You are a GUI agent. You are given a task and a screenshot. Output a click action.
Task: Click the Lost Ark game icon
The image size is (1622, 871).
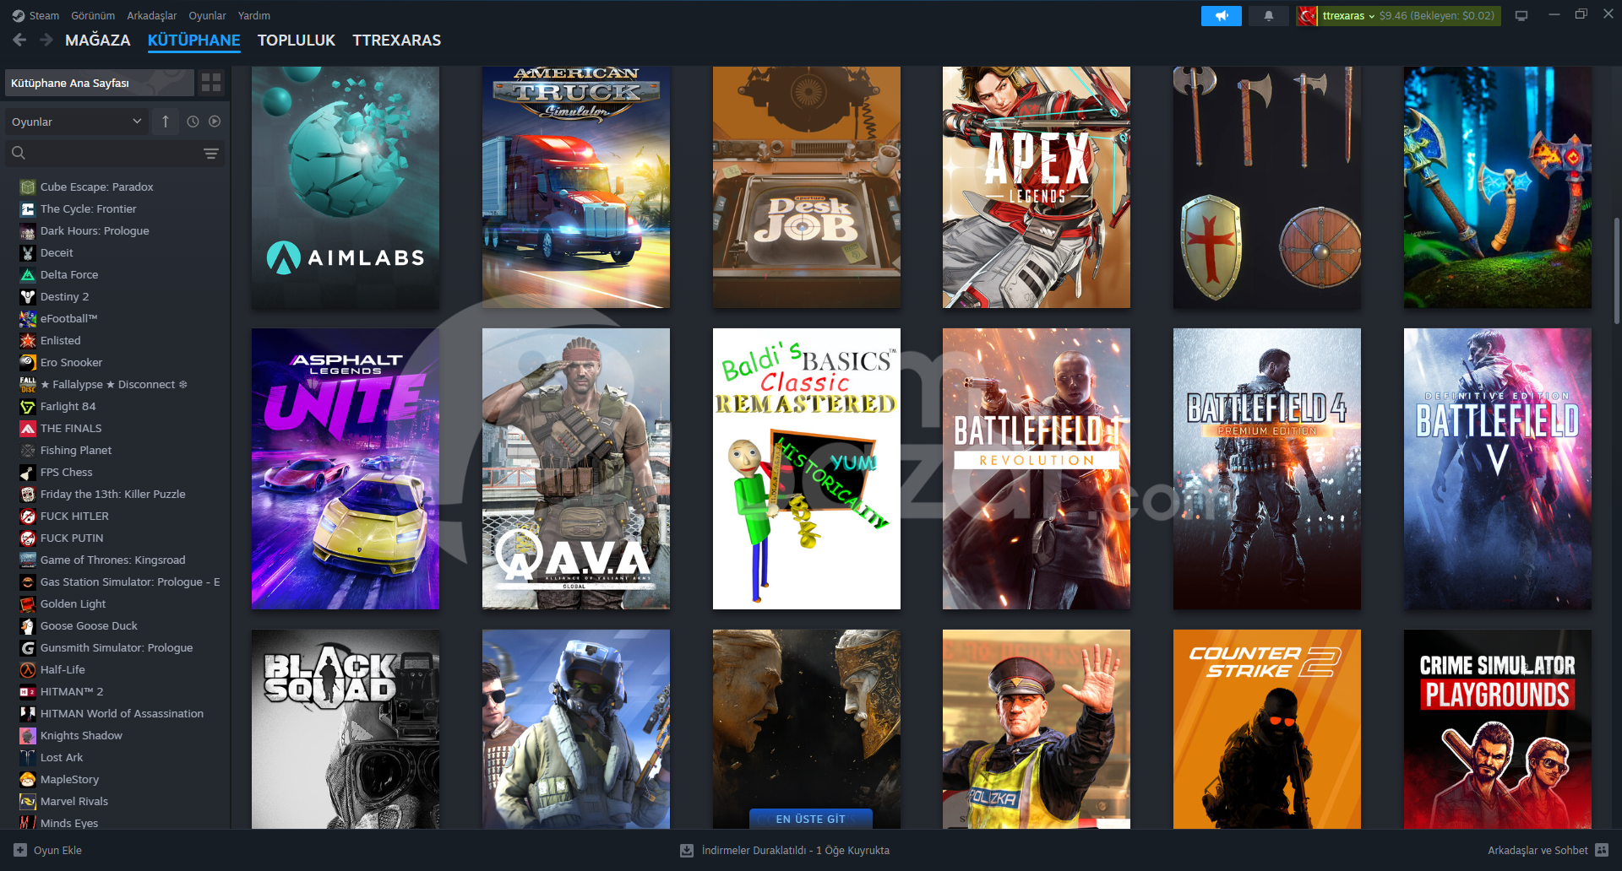coord(28,757)
